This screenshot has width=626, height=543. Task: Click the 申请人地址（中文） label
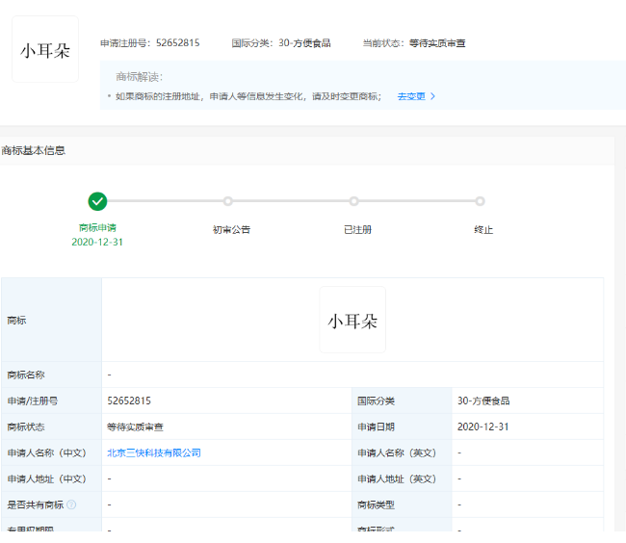click(x=47, y=478)
